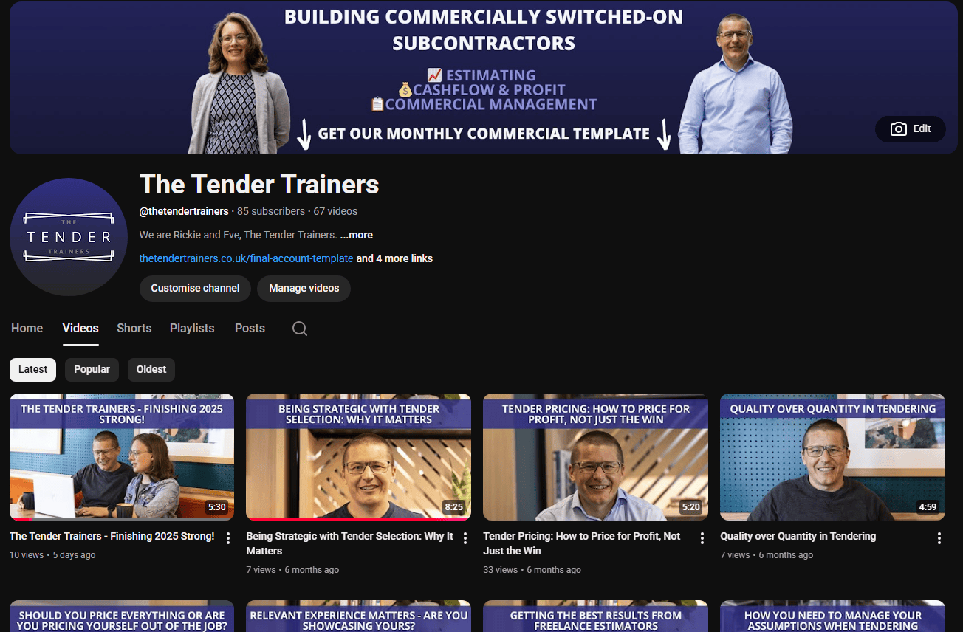Switch to the Shorts tab
Image resolution: width=963 pixels, height=632 pixels.
tap(134, 328)
